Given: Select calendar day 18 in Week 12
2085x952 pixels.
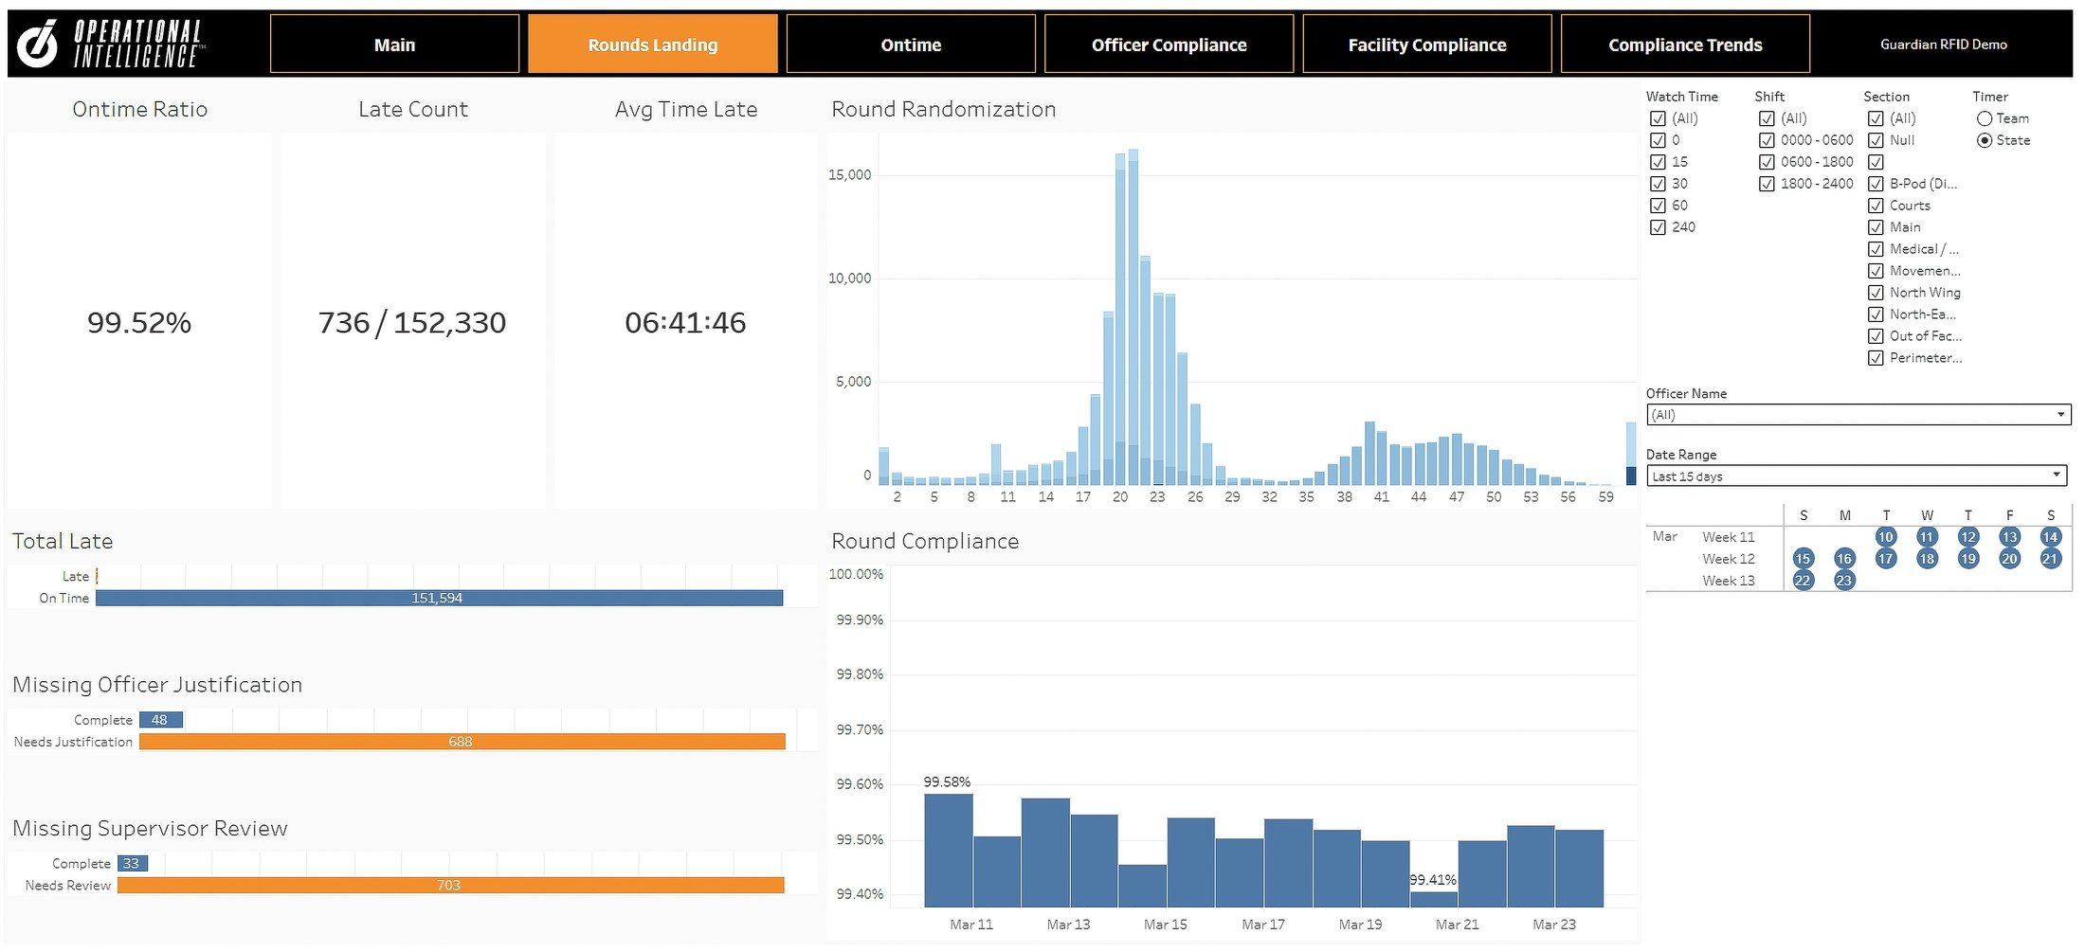Looking at the screenshot, I should [1927, 559].
